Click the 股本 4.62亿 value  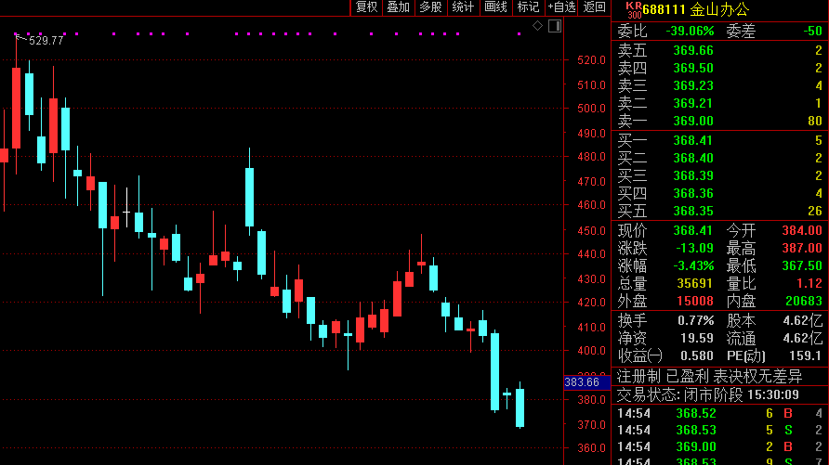[803, 320]
